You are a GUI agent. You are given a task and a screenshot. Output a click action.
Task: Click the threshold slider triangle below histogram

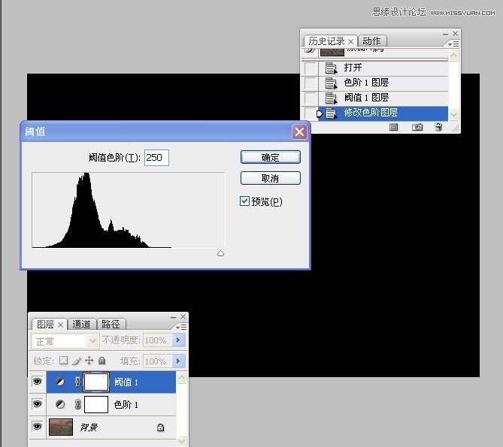[221, 254]
